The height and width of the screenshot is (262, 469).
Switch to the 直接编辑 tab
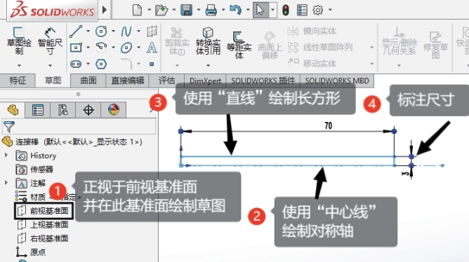(x=127, y=81)
